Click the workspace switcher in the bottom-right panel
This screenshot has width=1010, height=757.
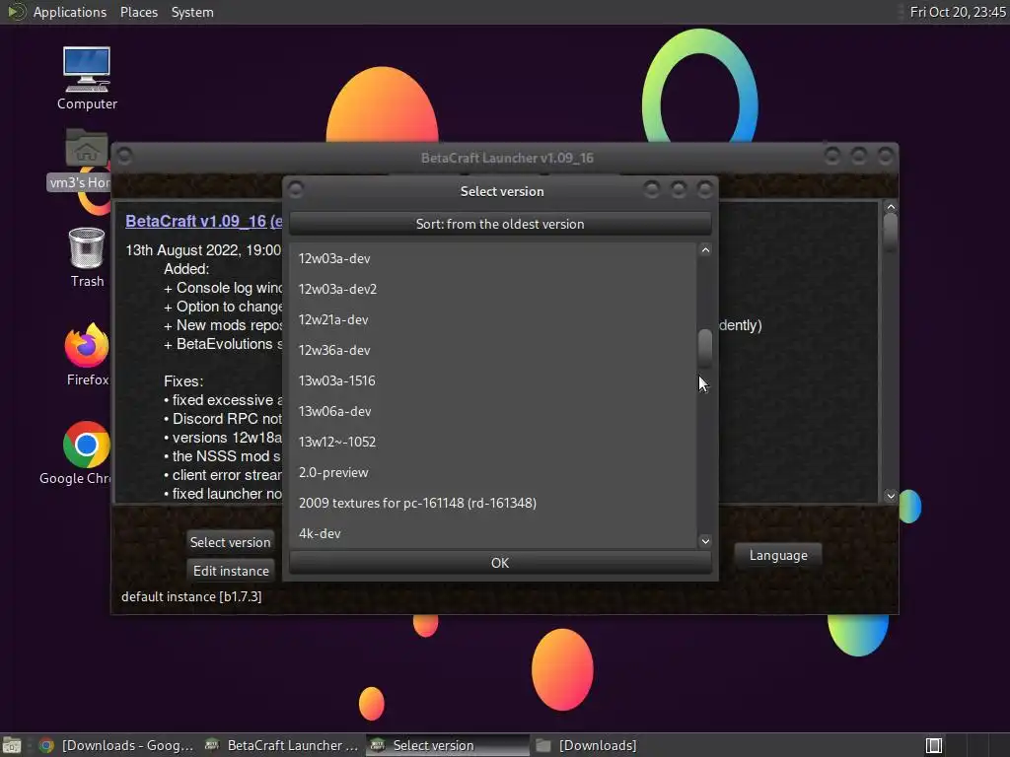point(934,745)
